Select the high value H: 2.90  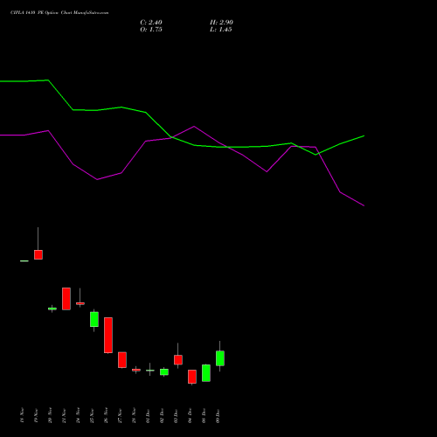[221, 23]
